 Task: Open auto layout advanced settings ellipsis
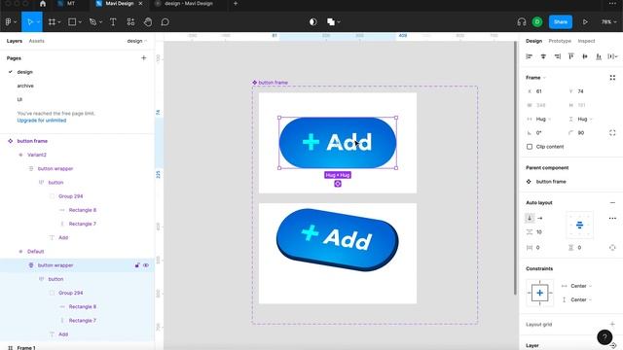click(x=612, y=218)
